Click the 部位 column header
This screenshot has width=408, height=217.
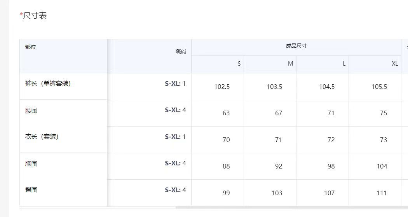pos(31,47)
